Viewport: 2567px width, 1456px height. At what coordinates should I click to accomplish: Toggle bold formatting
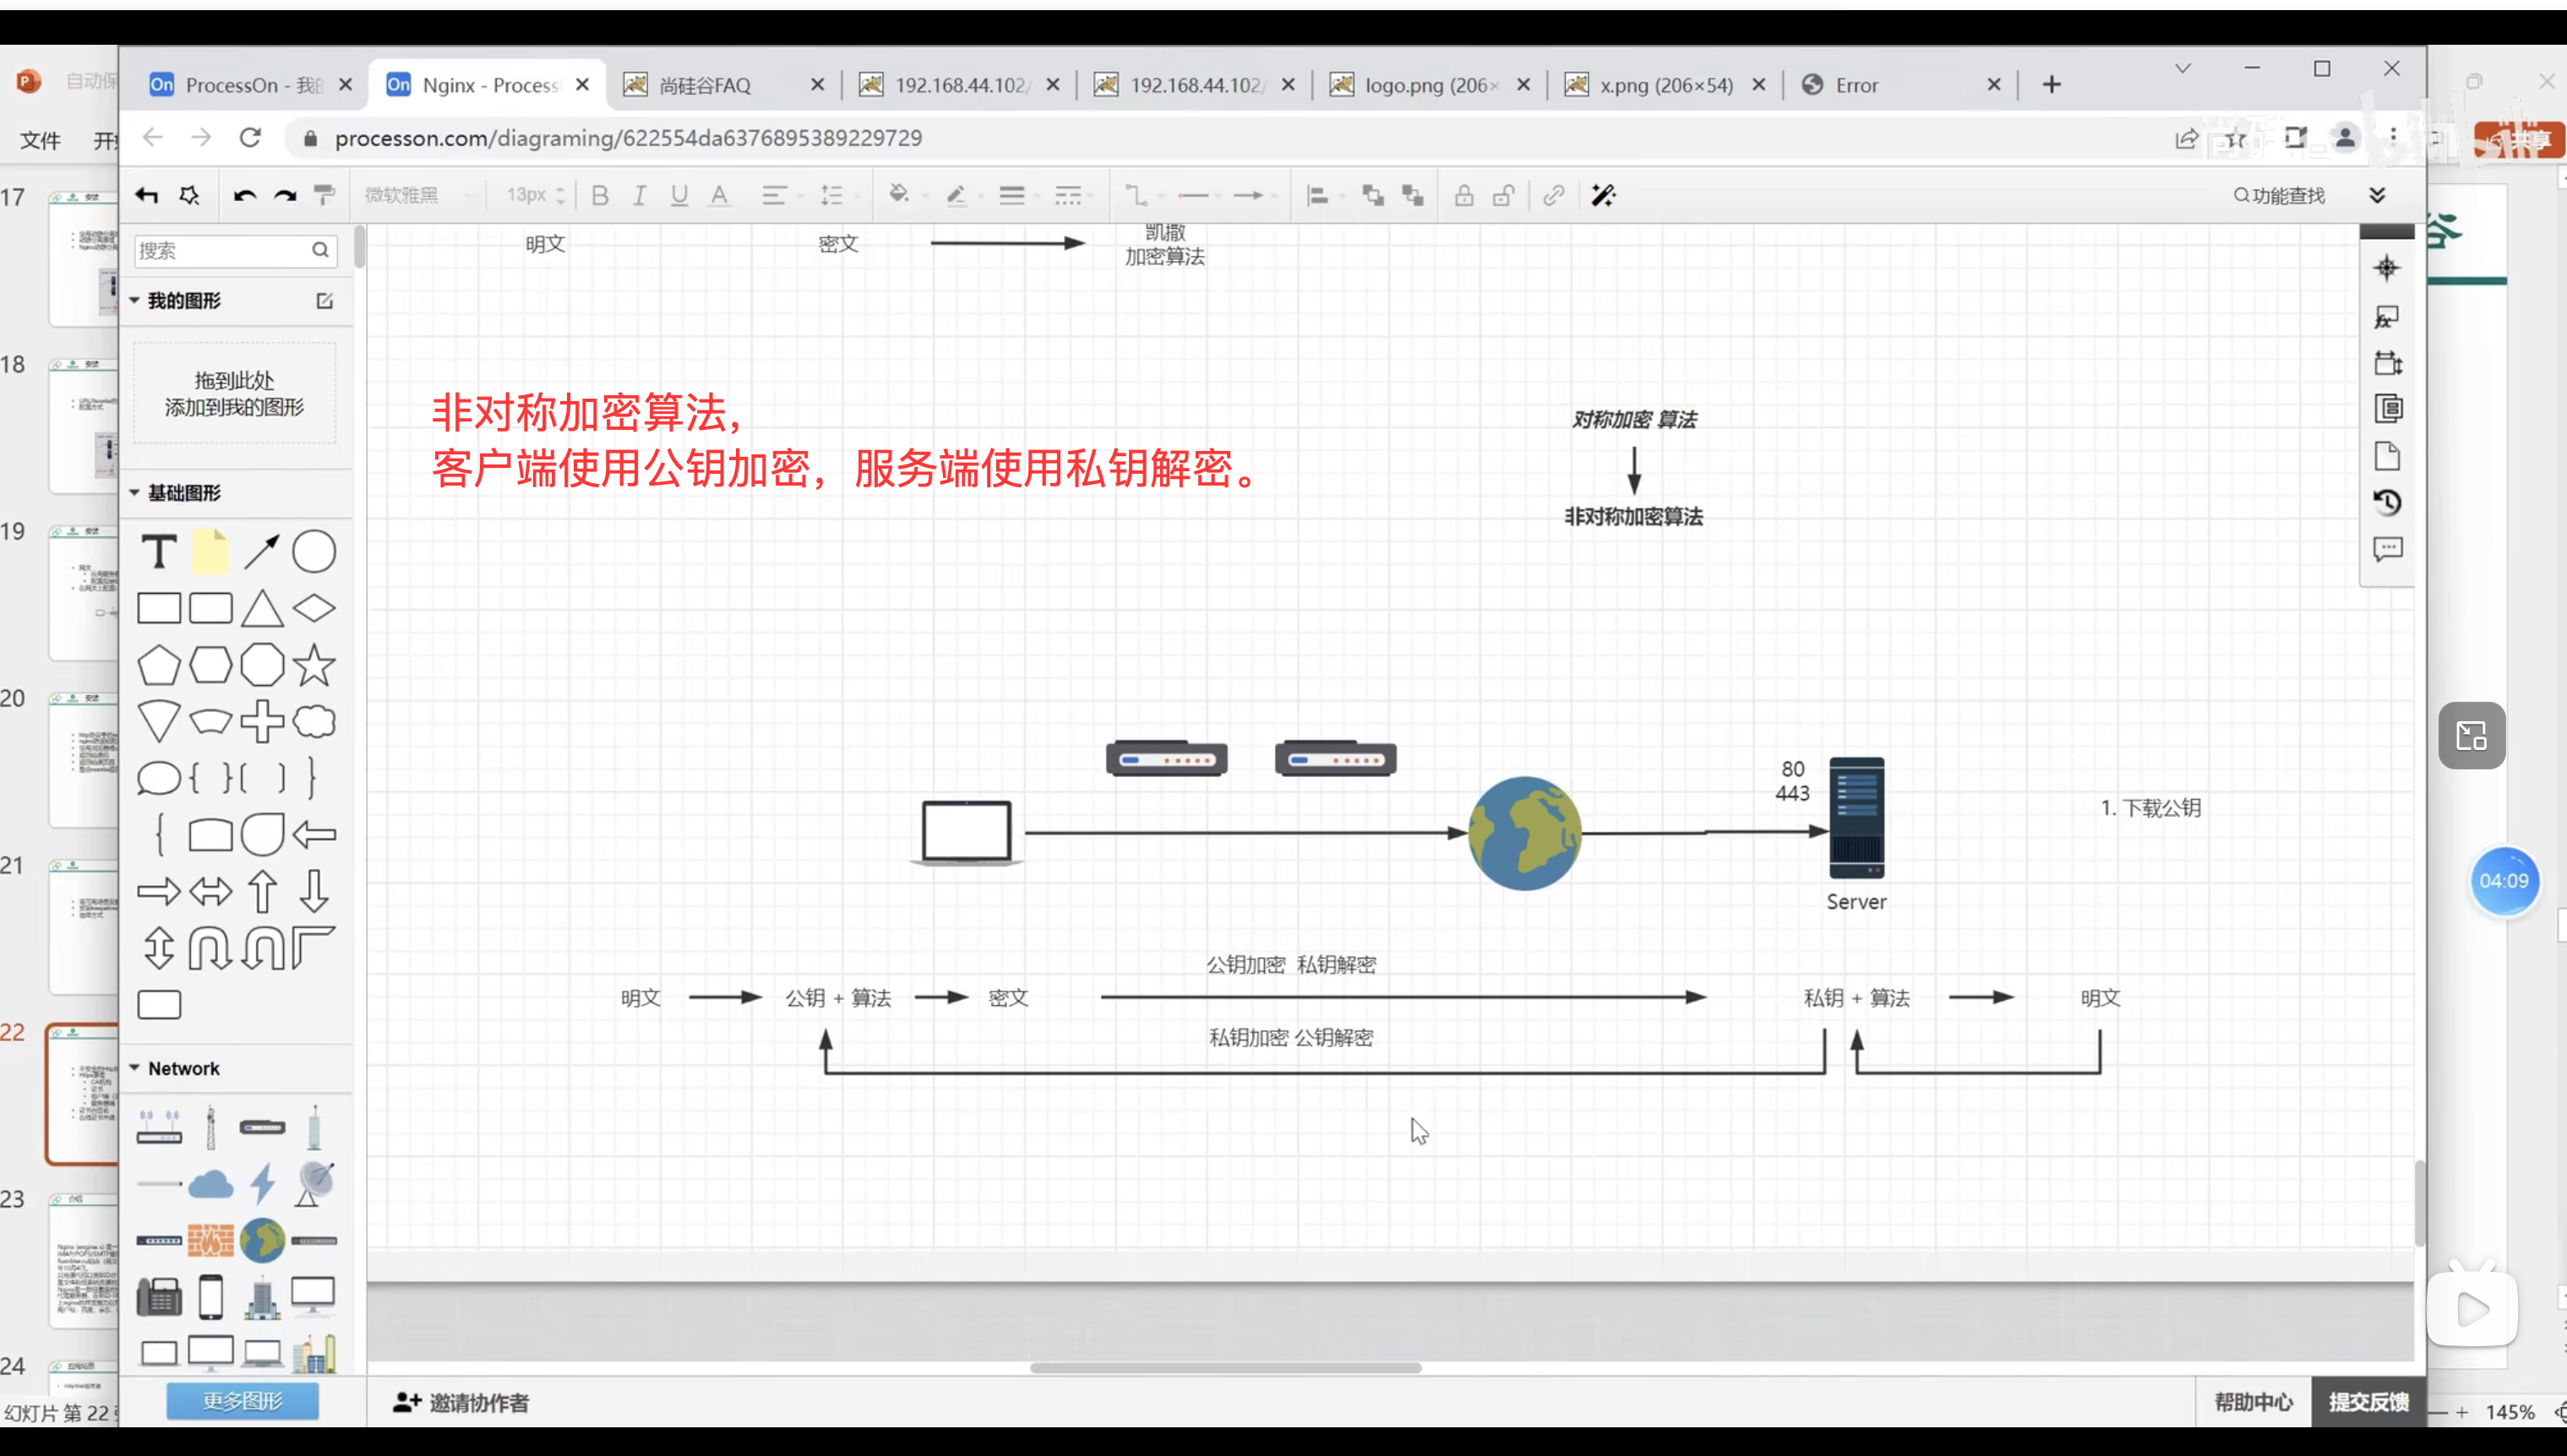(599, 195)
